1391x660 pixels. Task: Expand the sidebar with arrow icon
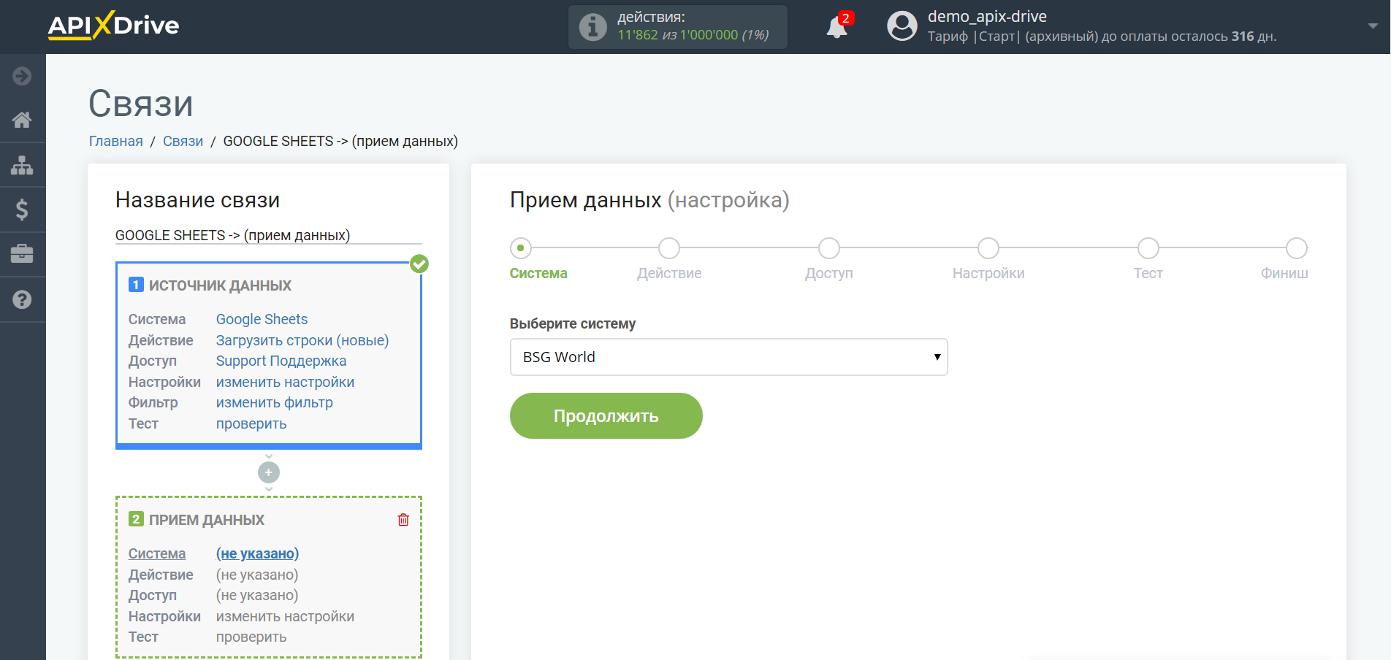click(x=22, y=76)
